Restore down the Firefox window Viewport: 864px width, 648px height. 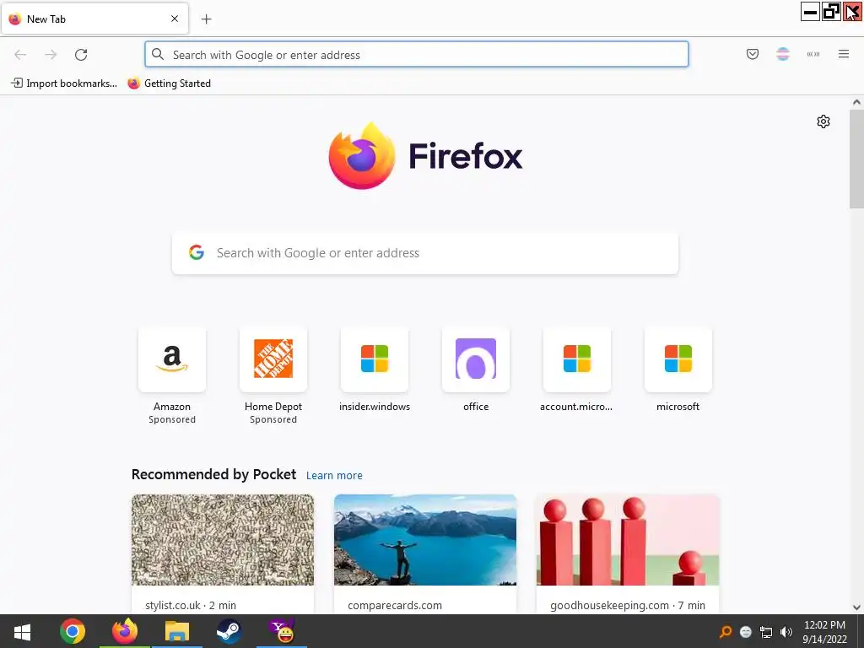tap(831, 11)
